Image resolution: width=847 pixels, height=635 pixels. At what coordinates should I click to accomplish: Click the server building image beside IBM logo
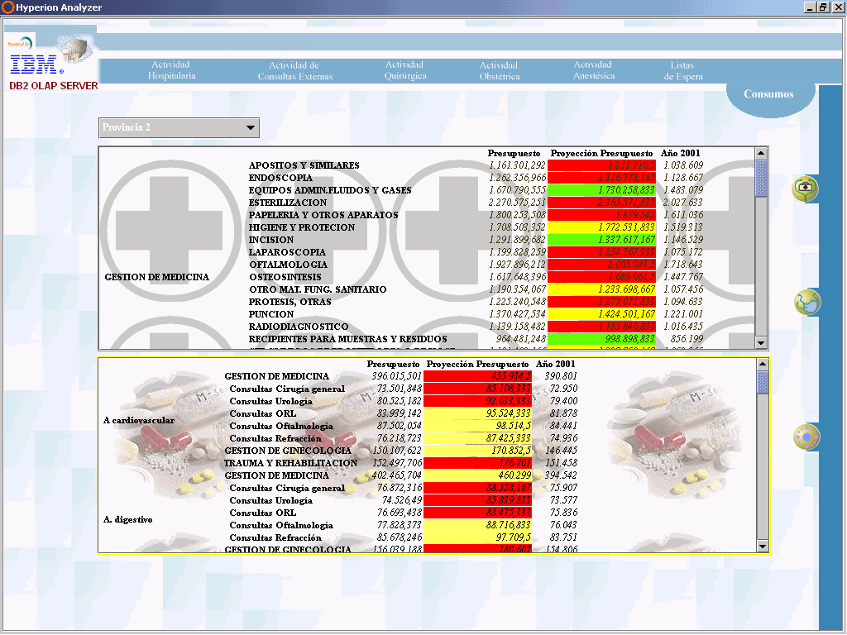(x=76, y=50)
